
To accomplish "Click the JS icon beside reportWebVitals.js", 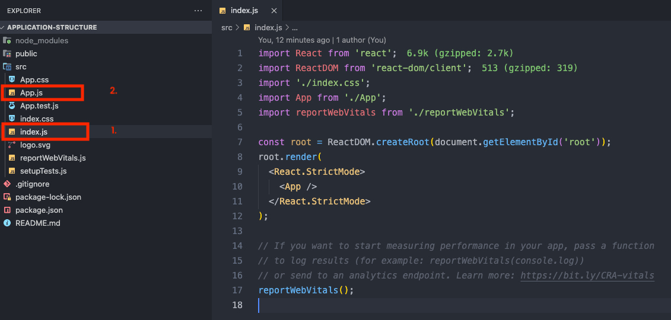I will 12,158.
